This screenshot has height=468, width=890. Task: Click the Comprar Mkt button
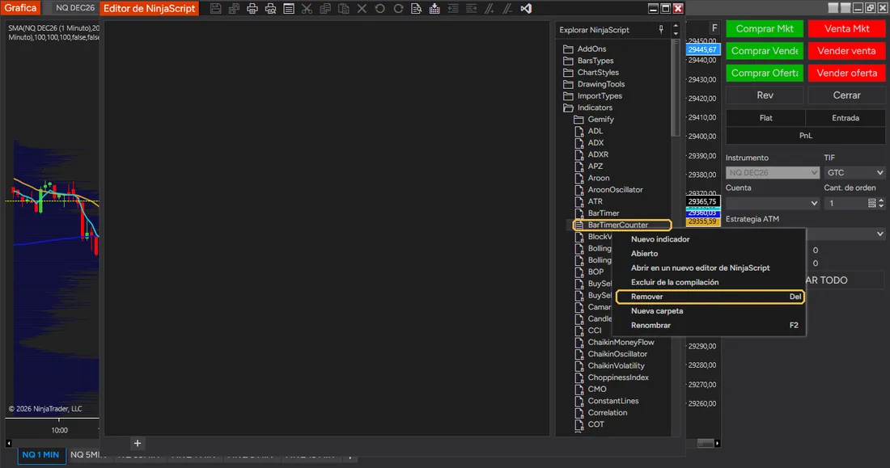(765, 28)
